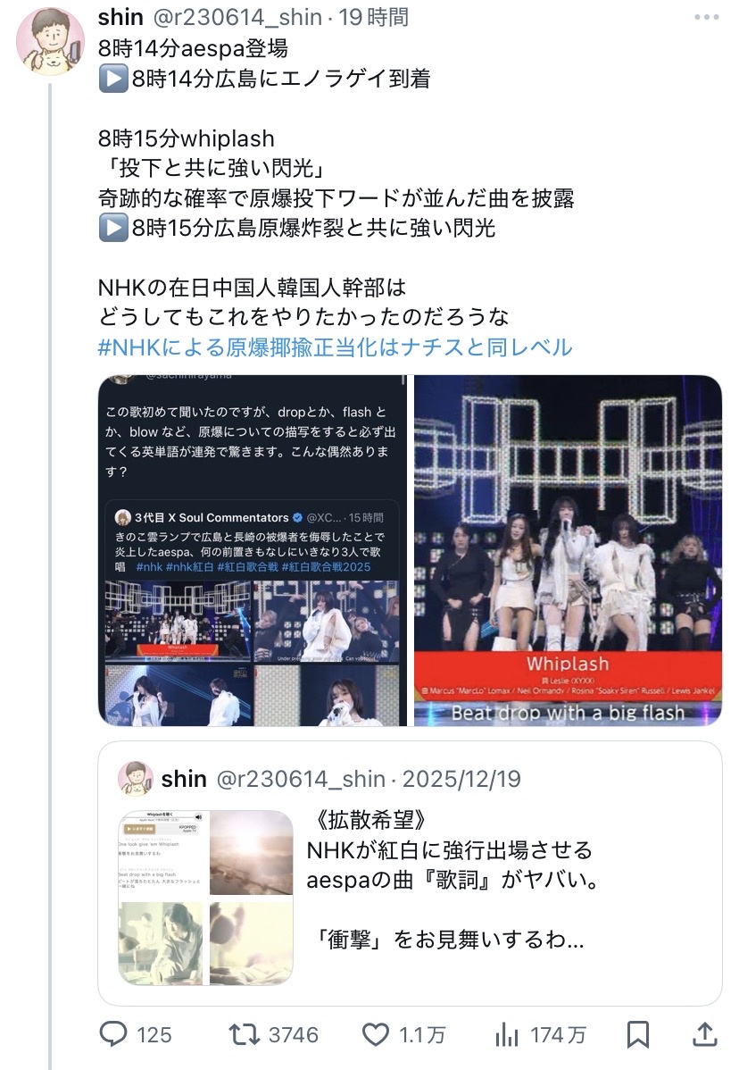Tap the share upload icon
Screen dimensions: 739x1070
(705, 1034)
